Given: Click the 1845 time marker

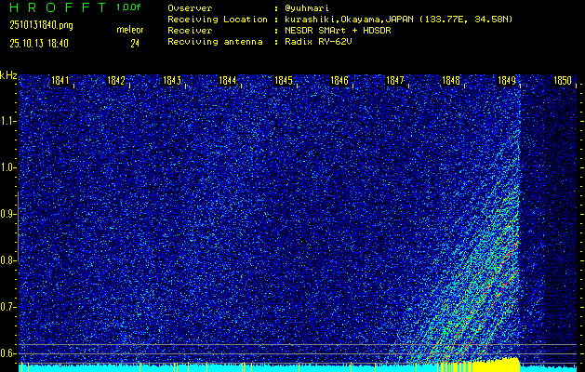Looking at the screenshot, I should tap(284, 80).
